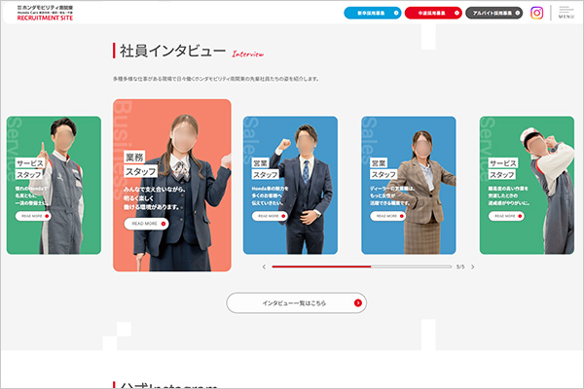Open インタビュー一覧はこちら button
Image resolution: width=584 pixels, height=389 pixels.
click(x=297, y=303)
